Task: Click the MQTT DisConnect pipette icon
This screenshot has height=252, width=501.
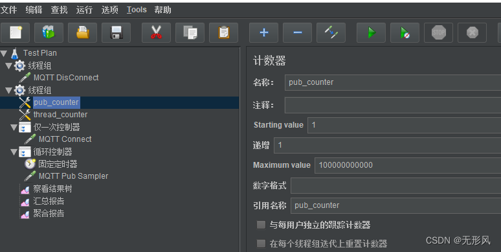Action: [x=25, y=78]
